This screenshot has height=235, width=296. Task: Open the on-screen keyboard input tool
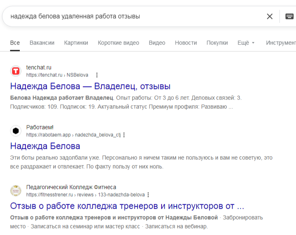tap(289, 17)
